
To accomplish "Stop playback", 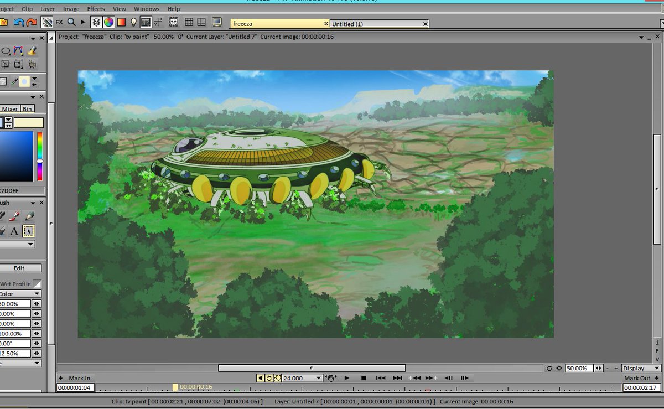I will click(x=364, y=378).
